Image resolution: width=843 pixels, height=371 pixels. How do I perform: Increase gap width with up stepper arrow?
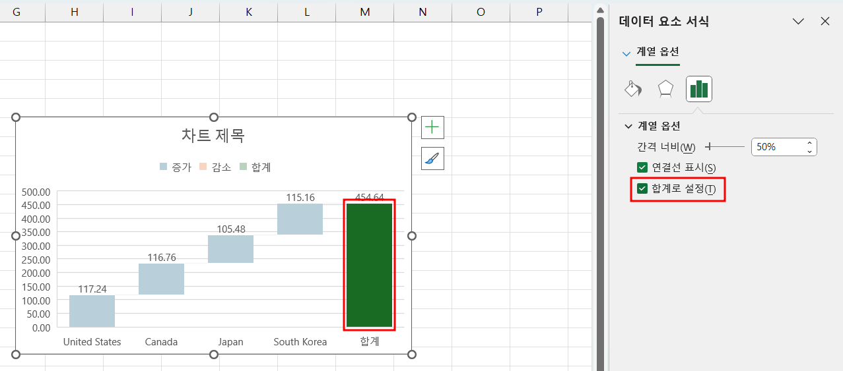point(810,143)
